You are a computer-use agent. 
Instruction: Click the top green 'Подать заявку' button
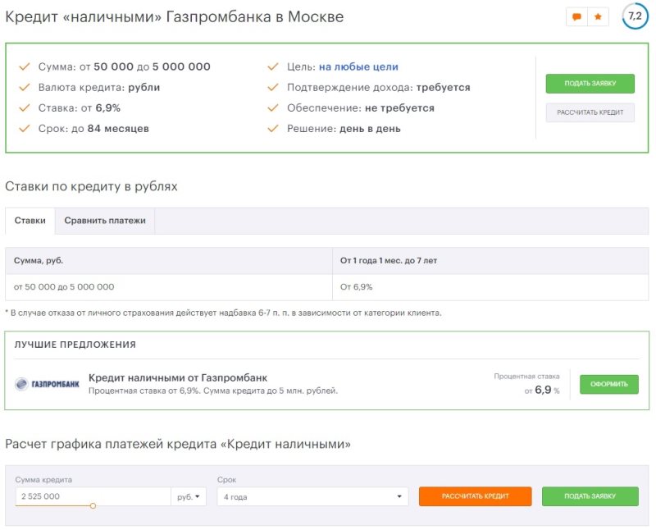point(590,84)
